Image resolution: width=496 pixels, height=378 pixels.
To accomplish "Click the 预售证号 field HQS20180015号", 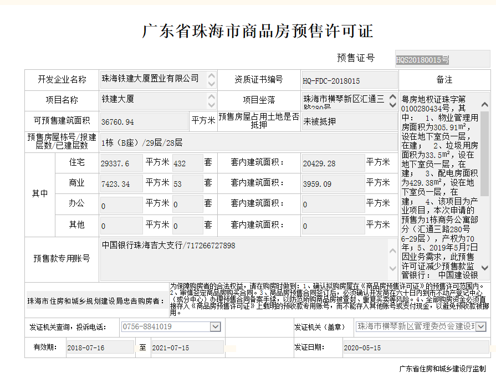I will point(442,59).
